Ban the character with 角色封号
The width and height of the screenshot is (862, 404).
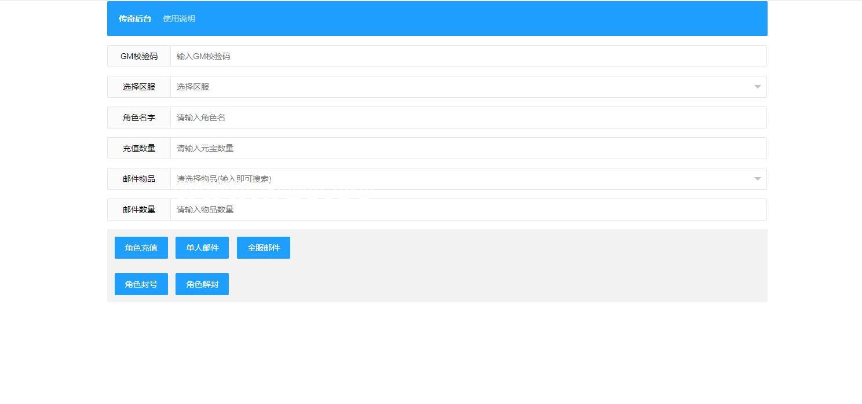click(141, 284)
